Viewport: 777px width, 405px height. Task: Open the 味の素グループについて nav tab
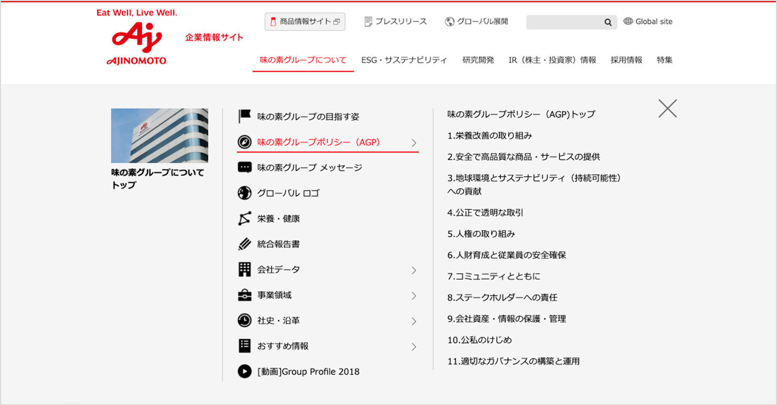tap(303, 60)
